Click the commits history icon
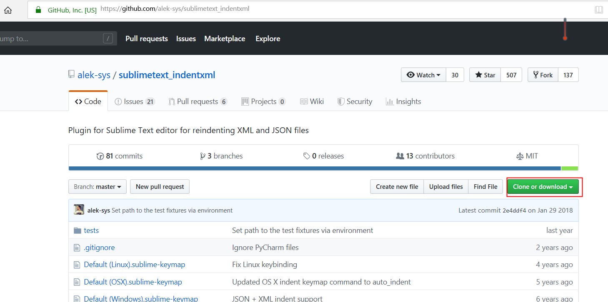The image size is (608, 302). tap(100, 156)
